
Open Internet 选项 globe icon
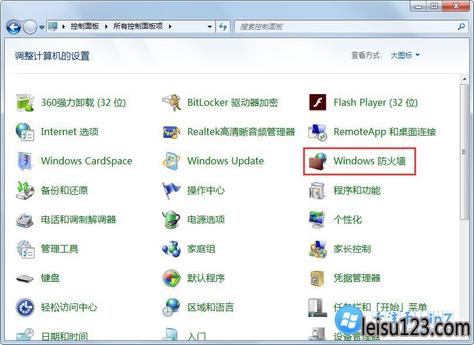[25, 132]
